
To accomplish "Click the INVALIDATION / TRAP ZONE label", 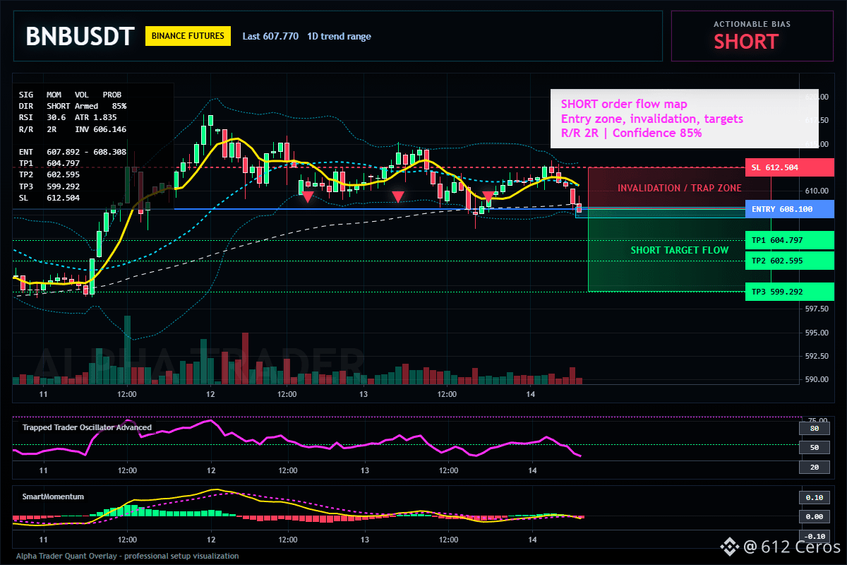I will point(680,188).
